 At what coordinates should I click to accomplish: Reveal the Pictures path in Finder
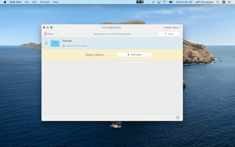[x=63, y=46]
